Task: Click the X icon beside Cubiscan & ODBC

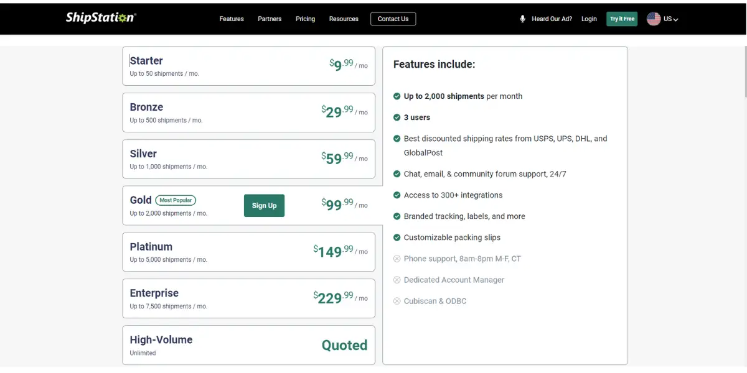Action: 397,301
